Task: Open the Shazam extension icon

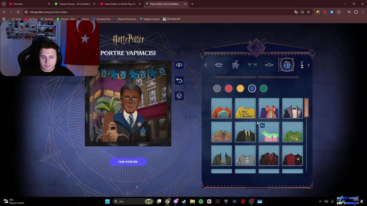Action: (x=332, y=12)
